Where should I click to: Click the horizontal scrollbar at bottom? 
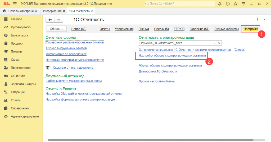click(151, 140)
